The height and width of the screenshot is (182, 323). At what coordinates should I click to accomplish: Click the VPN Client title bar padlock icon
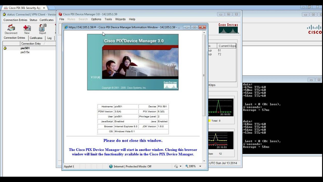coord(4,14)
